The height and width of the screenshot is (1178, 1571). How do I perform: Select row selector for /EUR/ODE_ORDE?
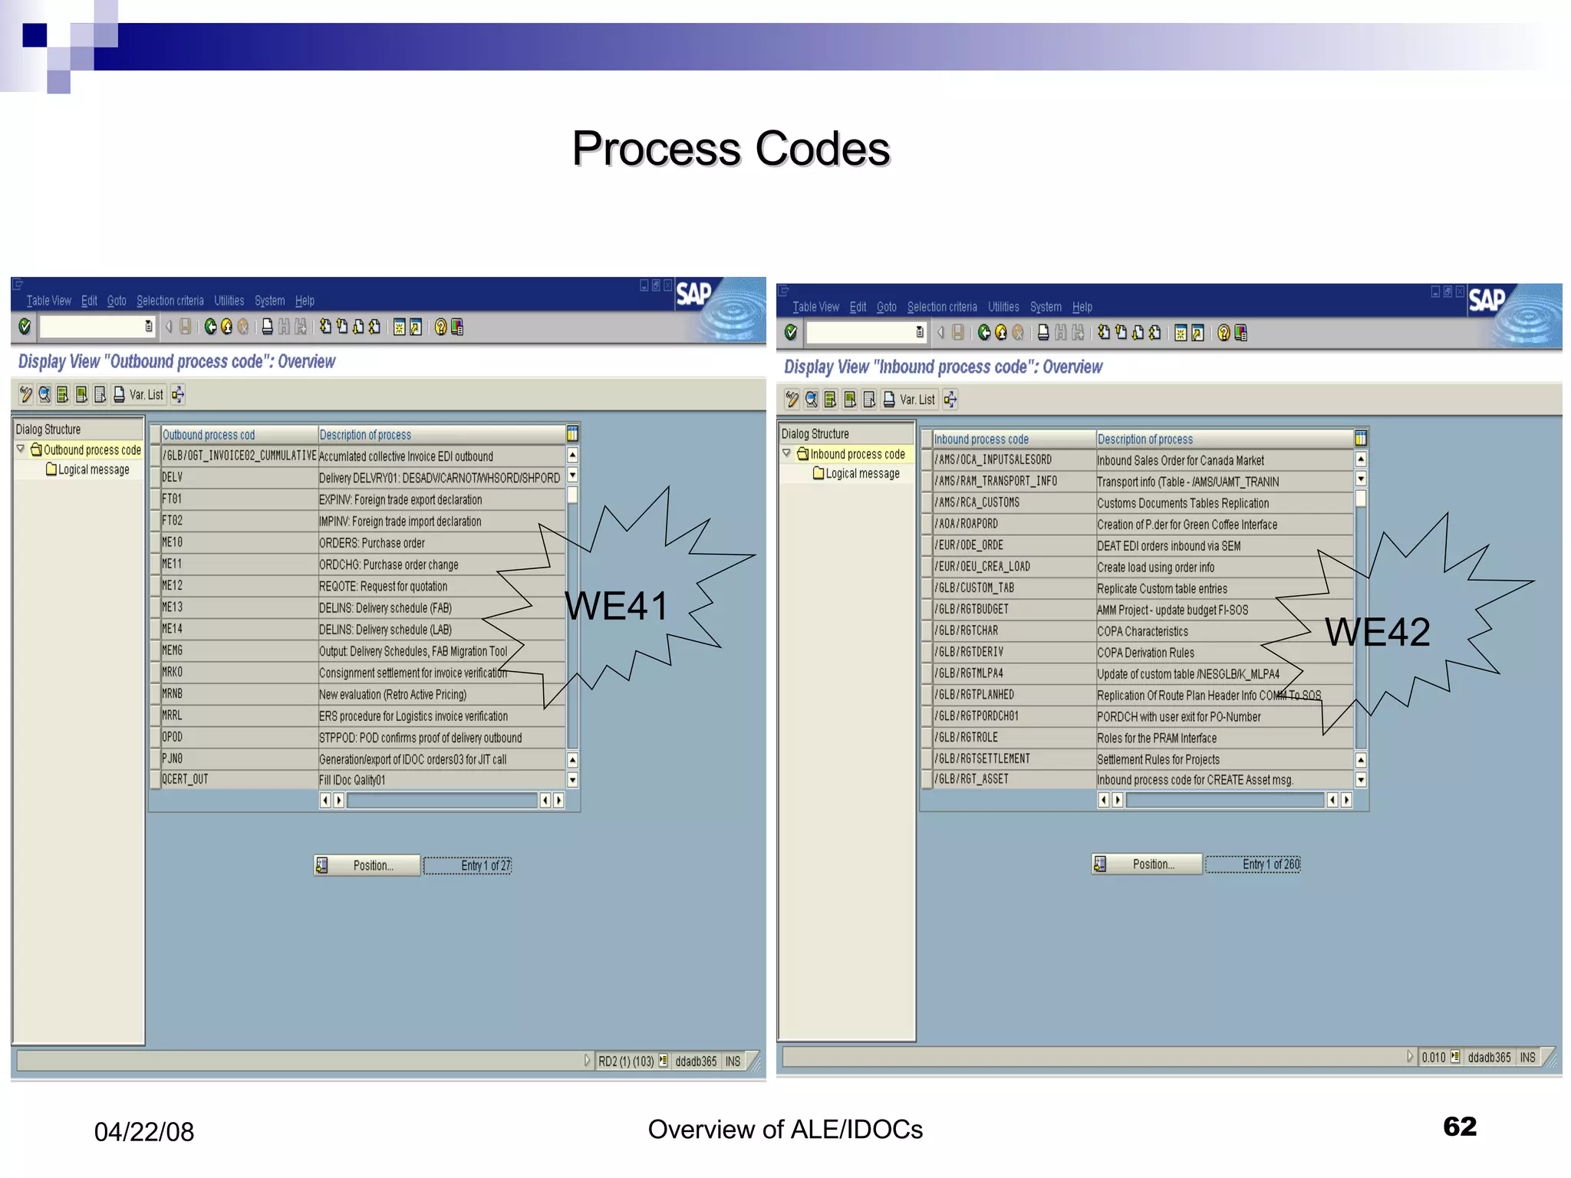927,545
